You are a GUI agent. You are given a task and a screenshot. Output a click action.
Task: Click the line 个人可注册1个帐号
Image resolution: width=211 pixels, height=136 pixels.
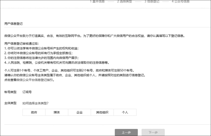click(x=69, y=70)
